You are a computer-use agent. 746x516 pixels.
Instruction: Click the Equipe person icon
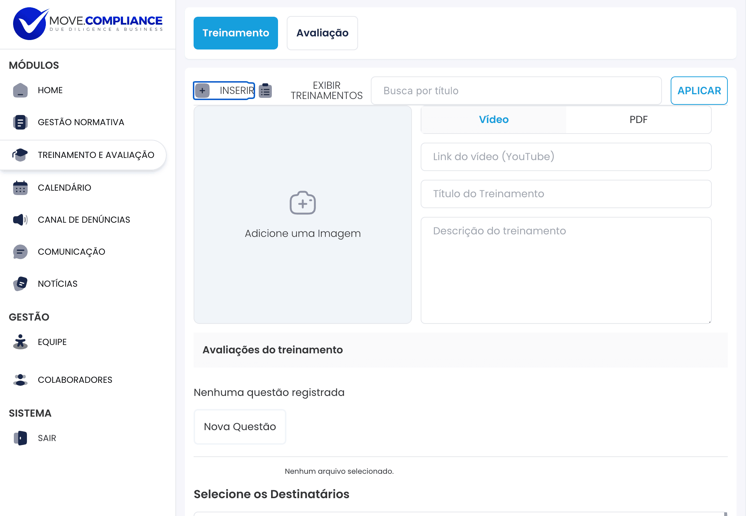[x=20, y=342]
